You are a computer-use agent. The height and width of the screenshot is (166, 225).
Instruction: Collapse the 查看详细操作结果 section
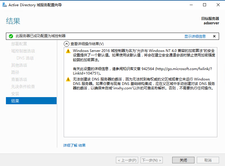[67, 44]
